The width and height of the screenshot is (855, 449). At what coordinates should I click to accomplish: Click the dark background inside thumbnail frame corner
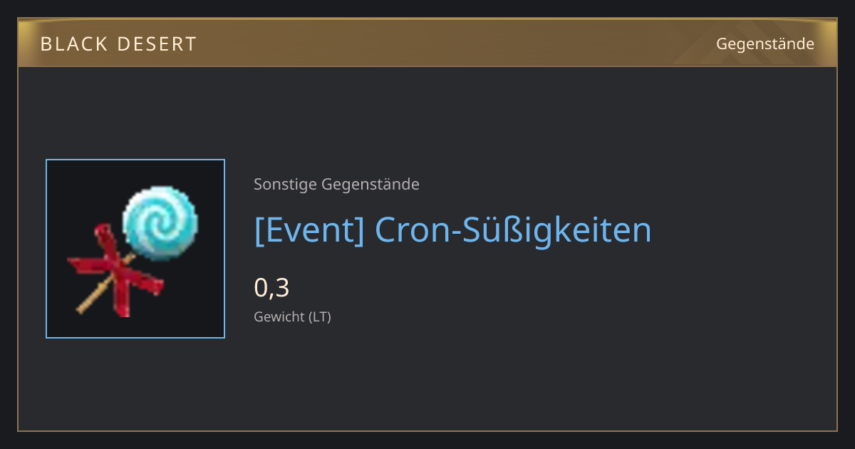pos(61,175)
